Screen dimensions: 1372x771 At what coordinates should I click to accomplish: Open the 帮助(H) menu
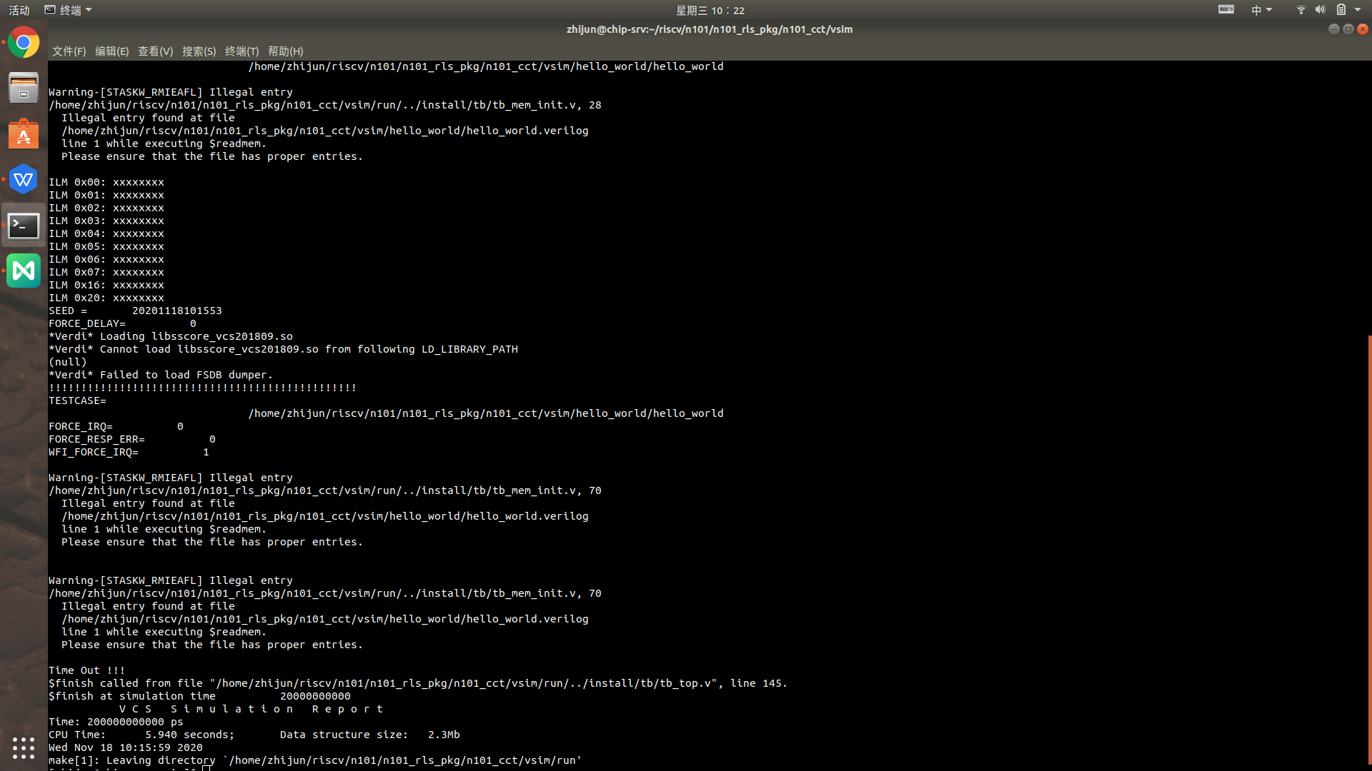(x=285, y=51)
